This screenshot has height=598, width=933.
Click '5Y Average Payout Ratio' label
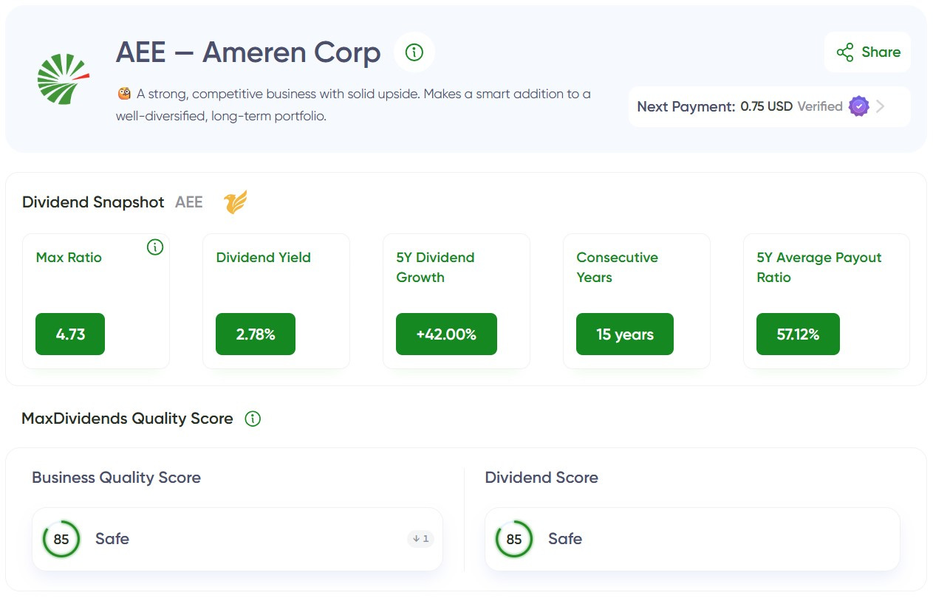pyautogui.click(x=819, y=267)
